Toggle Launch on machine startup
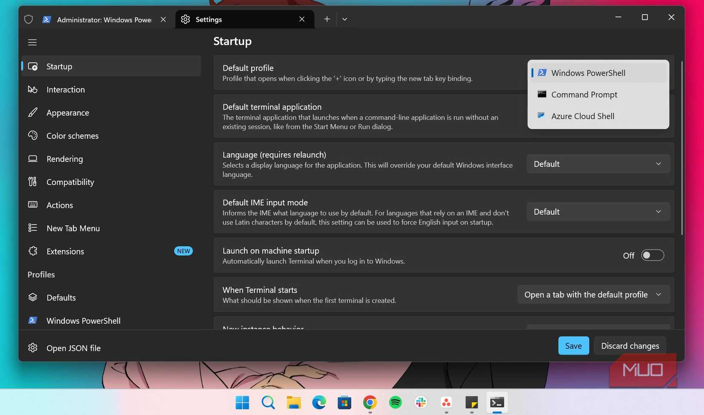The height and width of the screenshot is (415, 704). (x=652, y=255)
